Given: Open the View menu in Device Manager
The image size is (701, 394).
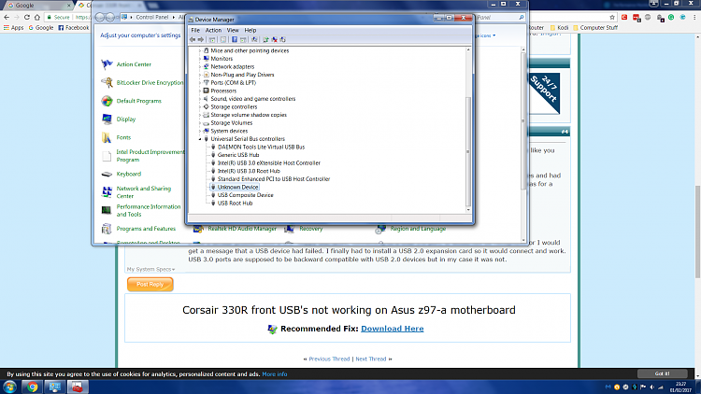Looking at the screenshot, I should (233, 31).
